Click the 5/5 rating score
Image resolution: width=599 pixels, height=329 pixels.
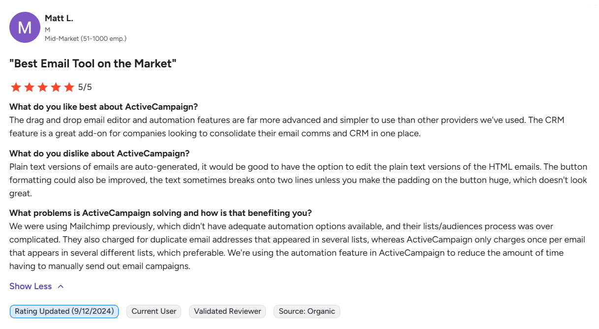click(85, 87)
